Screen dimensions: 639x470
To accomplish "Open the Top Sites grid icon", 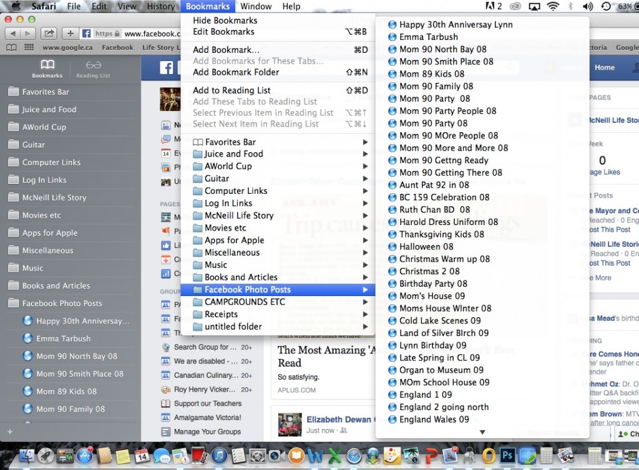I will (29, 47).
